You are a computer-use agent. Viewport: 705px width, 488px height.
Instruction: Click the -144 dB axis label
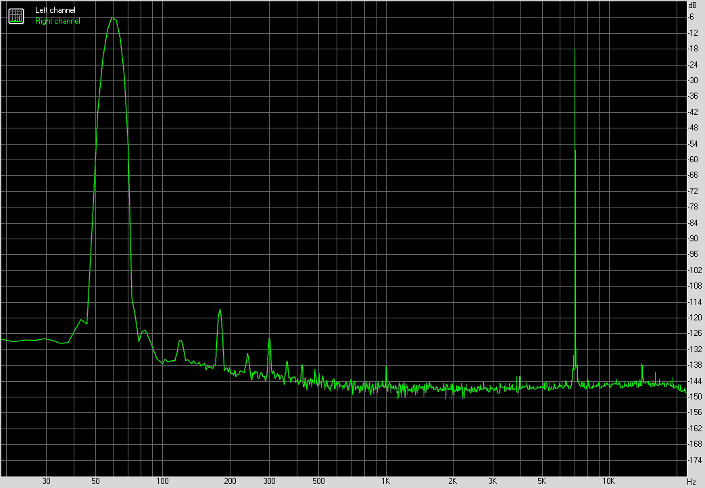(x=695, y=381)
